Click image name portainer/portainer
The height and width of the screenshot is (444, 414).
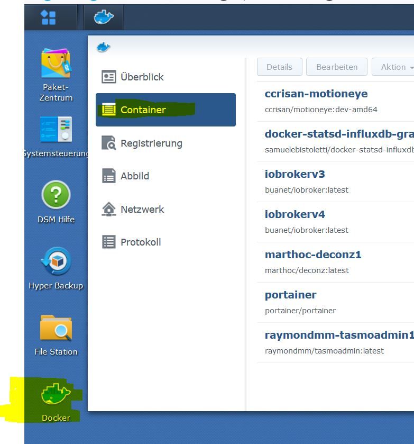[x=300, y=311]
